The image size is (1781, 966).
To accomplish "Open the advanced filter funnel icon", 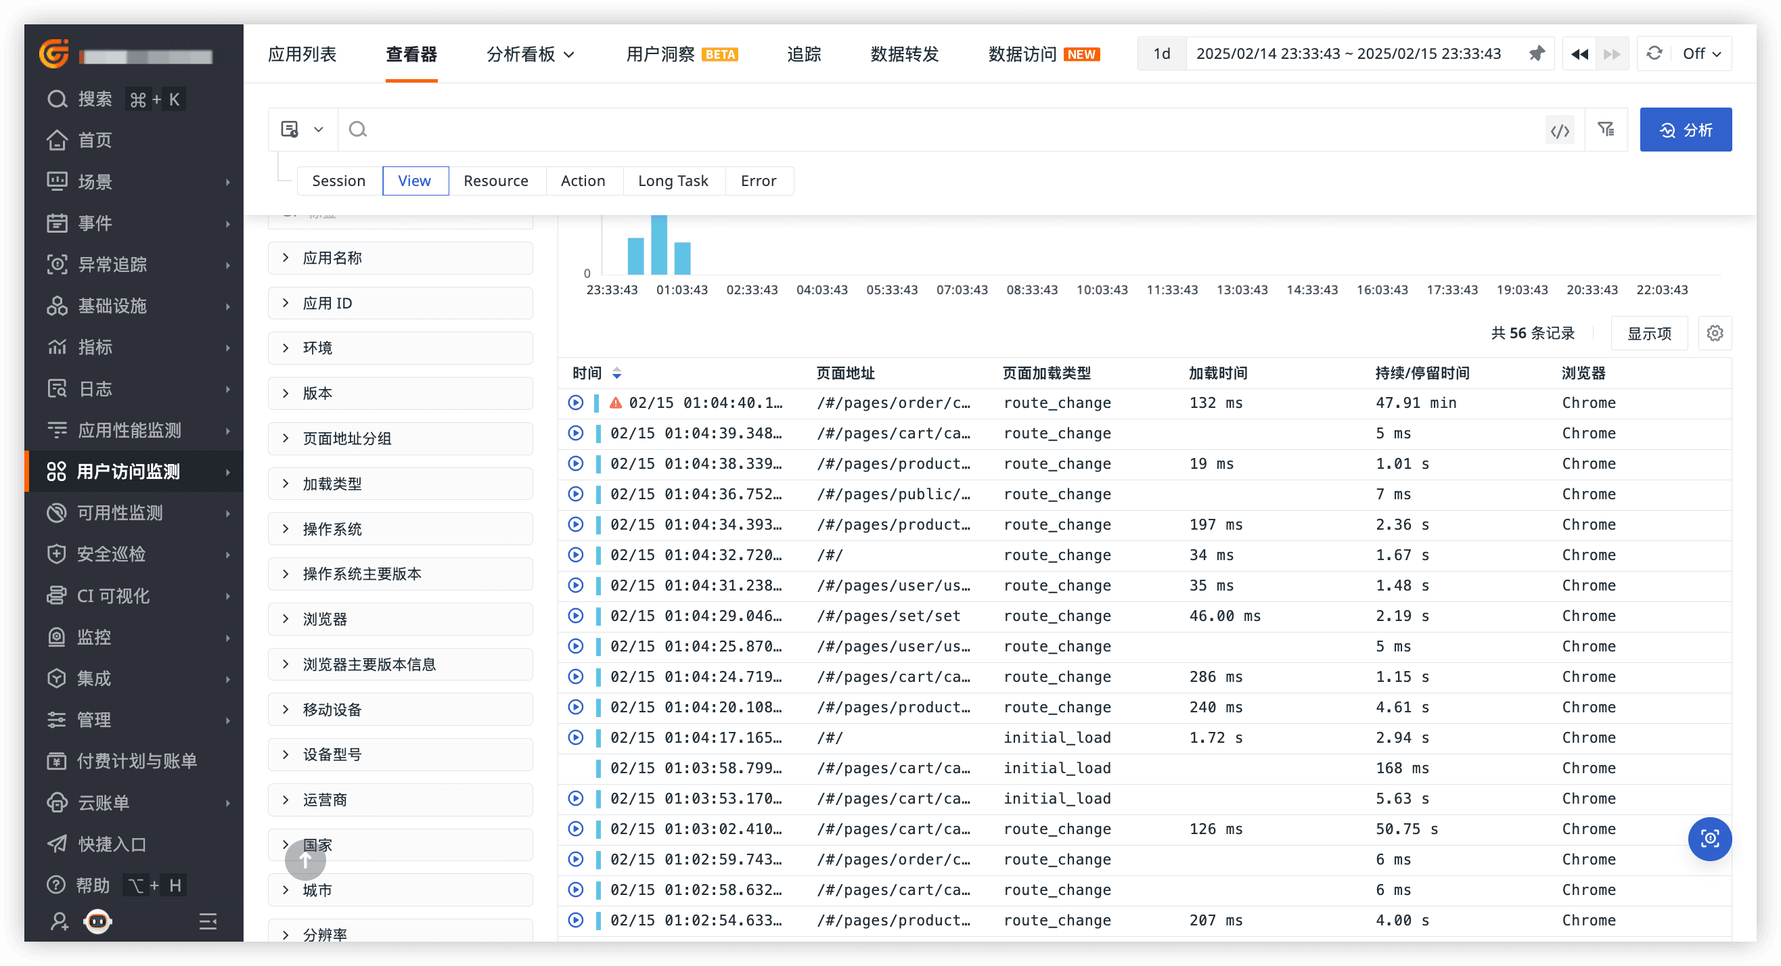I will click(x=1606, y=129).
